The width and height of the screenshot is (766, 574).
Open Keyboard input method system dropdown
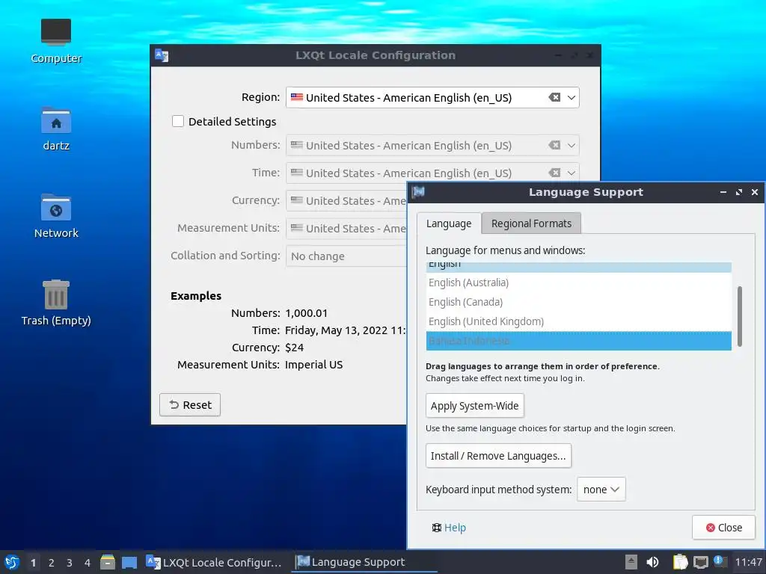(601, 489)
